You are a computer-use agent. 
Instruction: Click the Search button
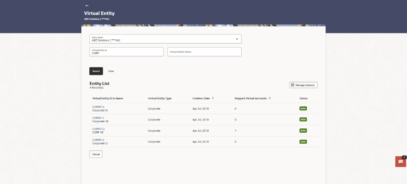click(x=96, y=71)
